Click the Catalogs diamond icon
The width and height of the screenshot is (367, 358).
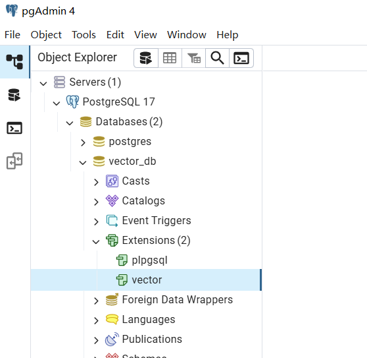(112, 201)
